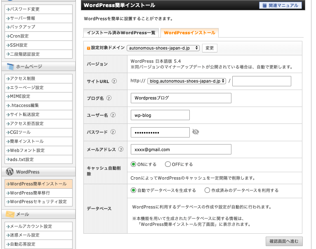Click the mail envelope icon in sidebar
This screenshot has width=316, height=249.
point(10,214)
